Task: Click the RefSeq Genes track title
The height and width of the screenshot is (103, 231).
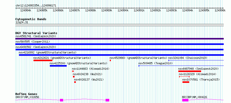Action: tap(26, 94)
